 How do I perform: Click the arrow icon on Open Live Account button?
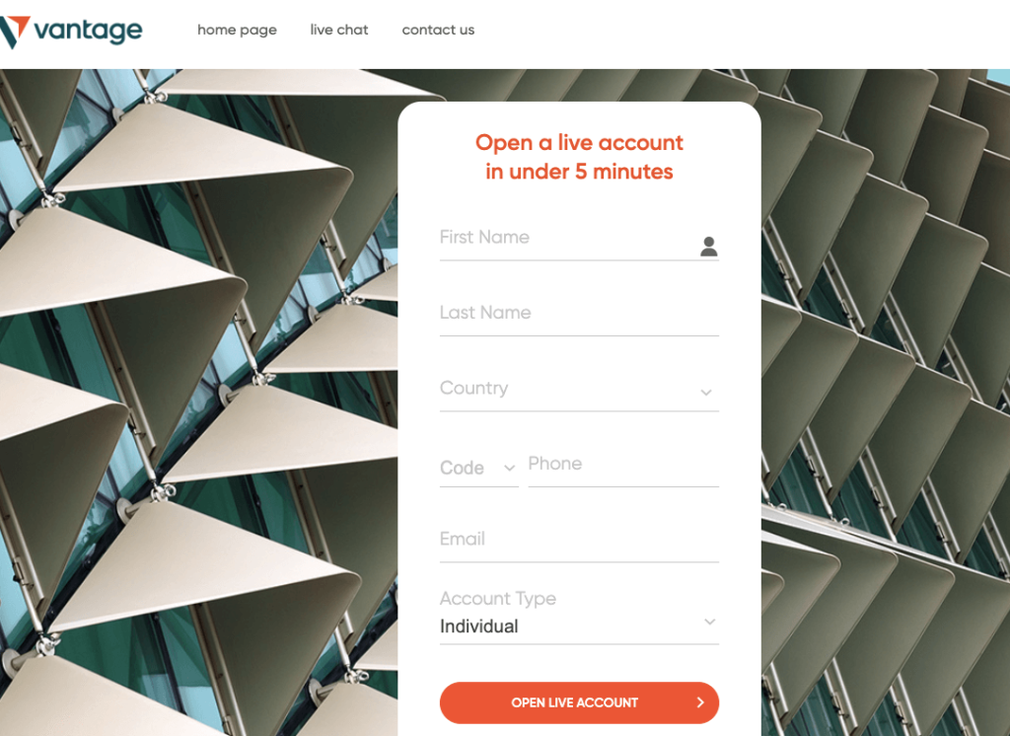[x=700, y=702]
